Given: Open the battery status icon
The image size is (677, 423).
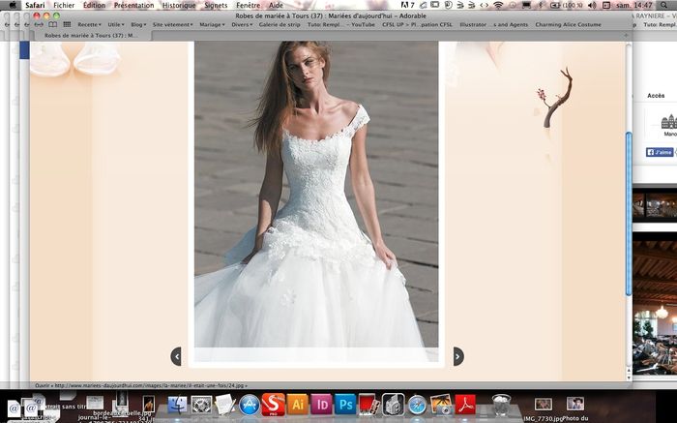Looking at the screenshot, I should (554, 5).
